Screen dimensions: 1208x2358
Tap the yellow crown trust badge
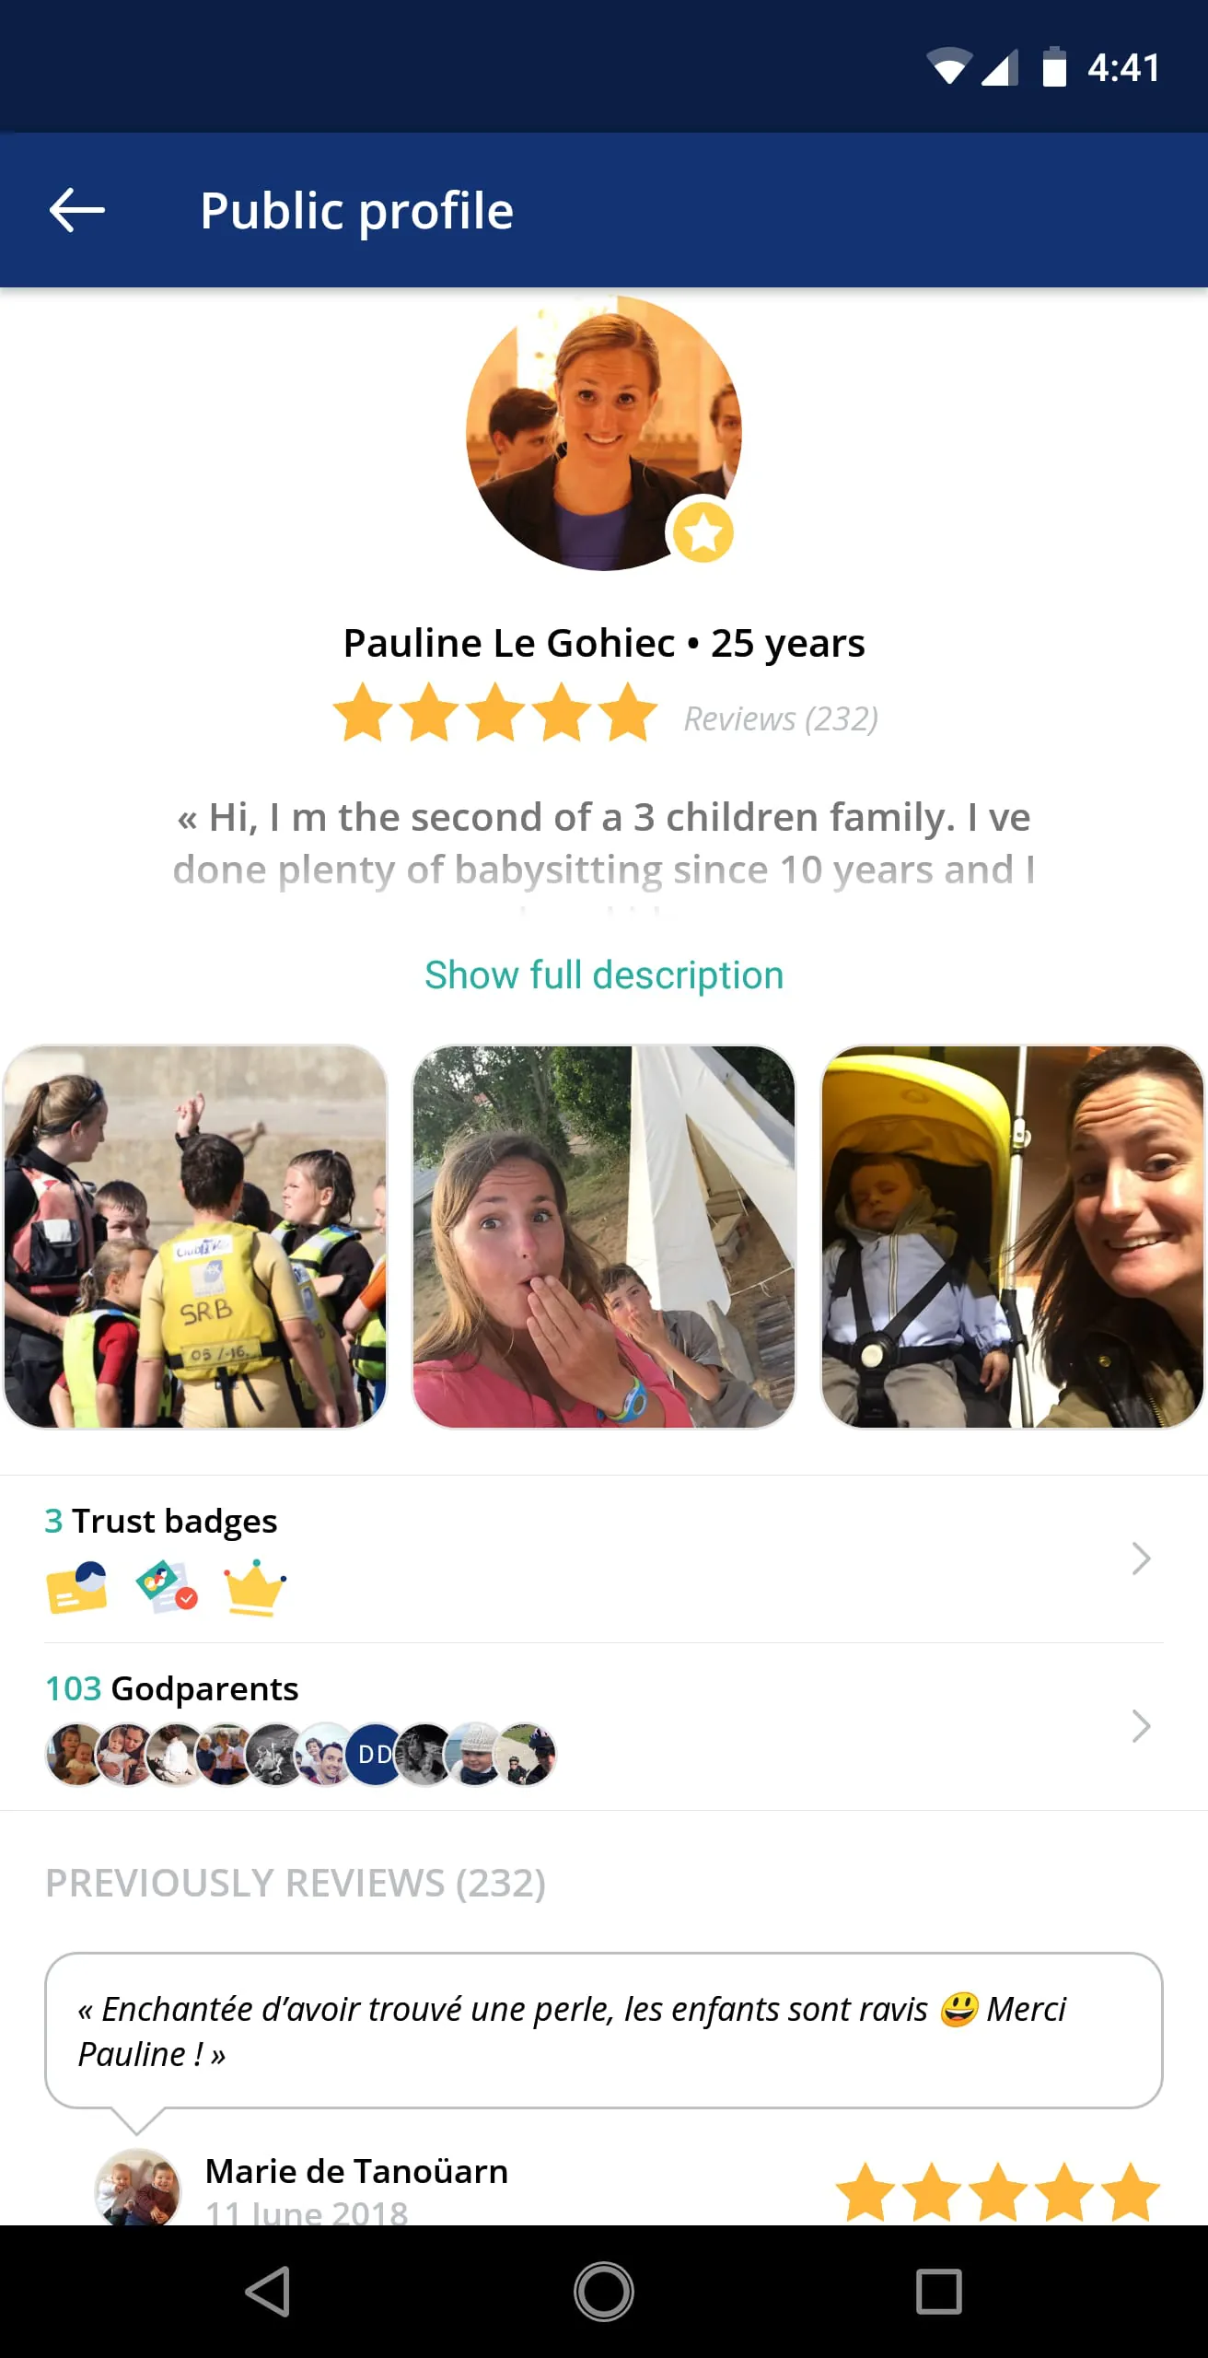coord(254,1587)
